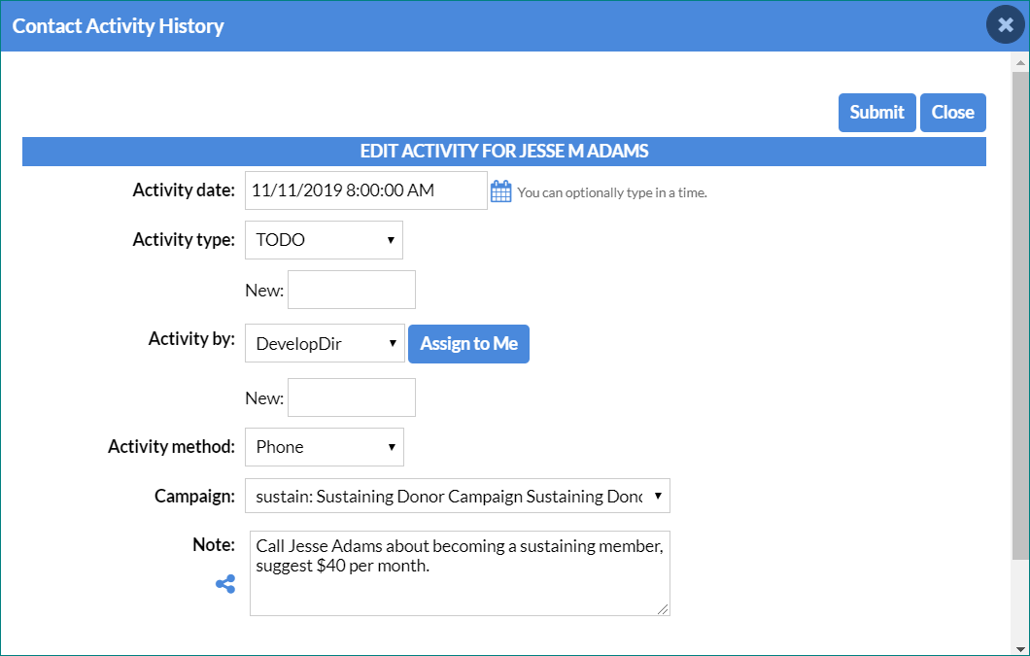The image size is (1030, 656).
Task: Click the 'Campaign:' label
Action: pyautogui.click(x=194, y=496)
